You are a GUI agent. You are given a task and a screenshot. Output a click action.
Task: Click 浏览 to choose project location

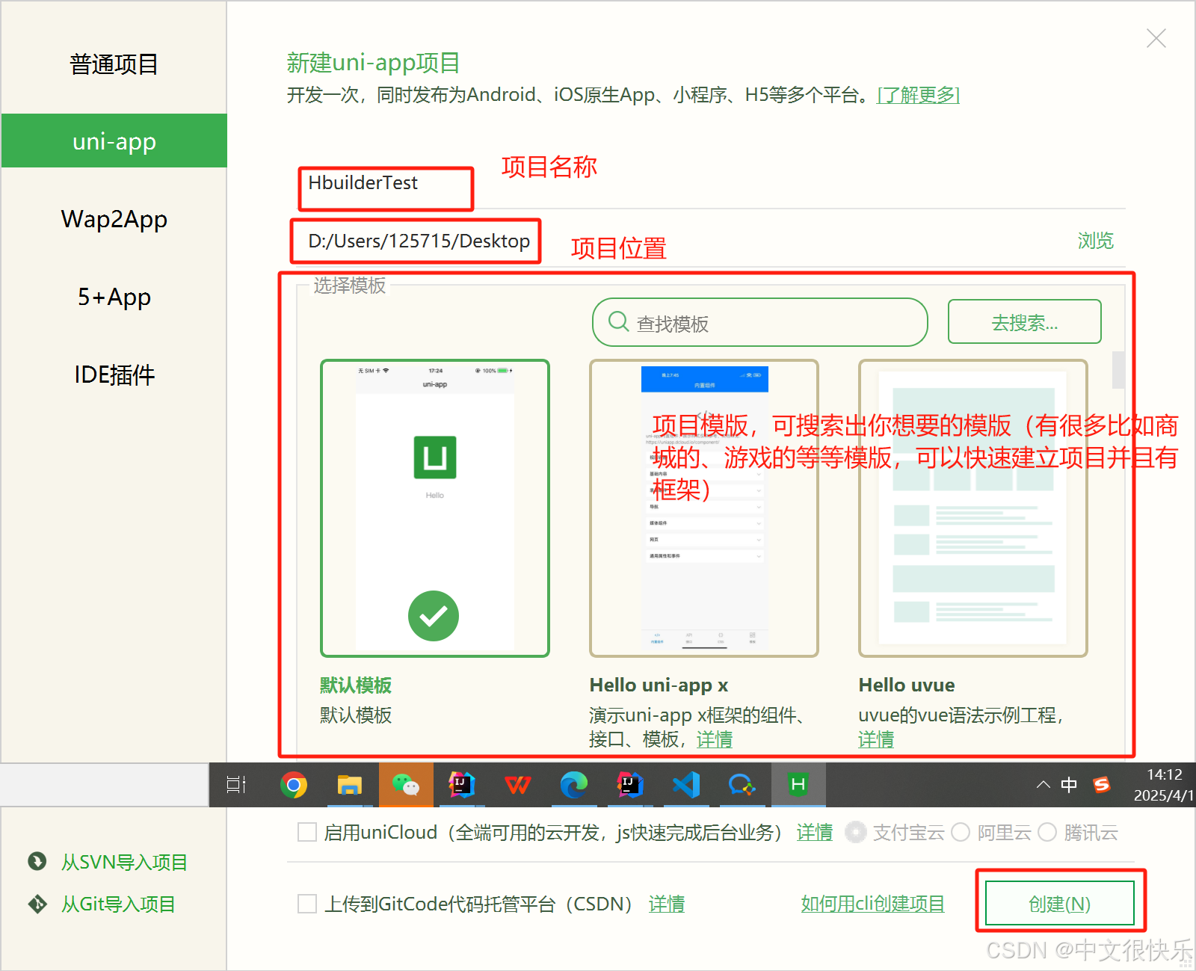[x=1094, y=241]
